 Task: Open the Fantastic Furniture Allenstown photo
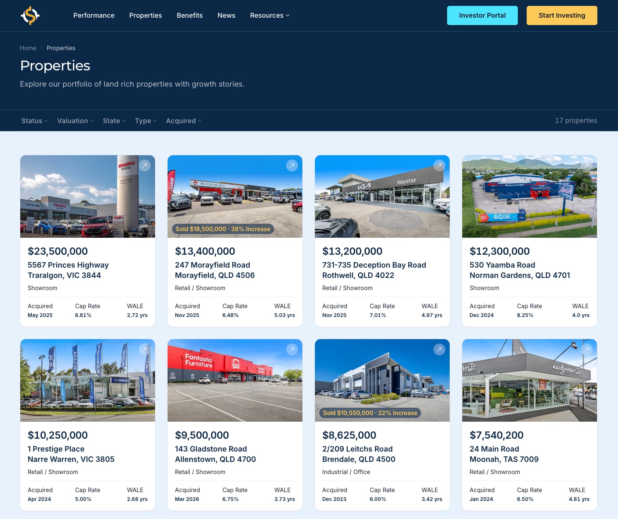pos(235,380)
